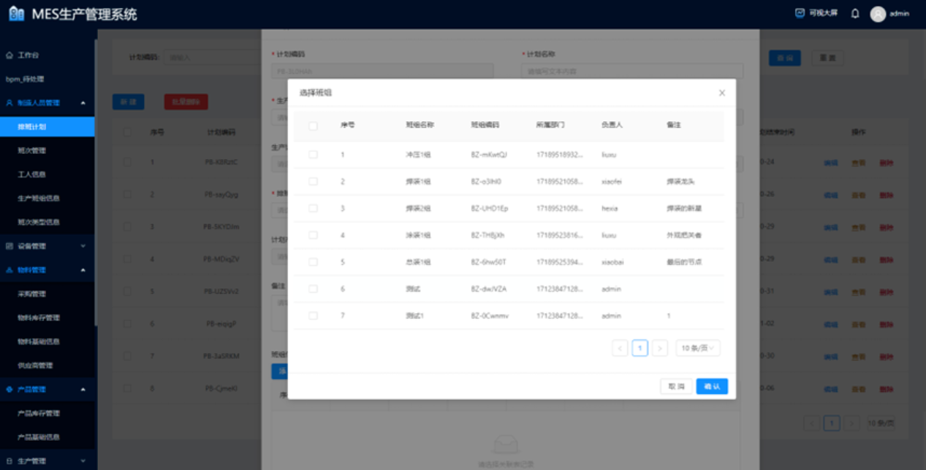
Task: Click the 可视大屏 screen icon
Action: [800, 13]
